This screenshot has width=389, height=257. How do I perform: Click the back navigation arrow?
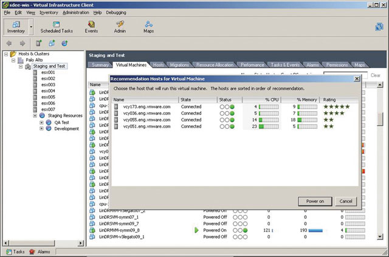[9, 43]
